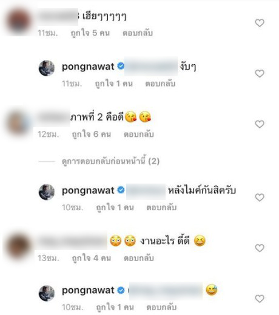Tap ตอบกลับ under the งานอะไร ดี๊ดี comment
Viewport: 279px width, 315px height.
[139, 258]
